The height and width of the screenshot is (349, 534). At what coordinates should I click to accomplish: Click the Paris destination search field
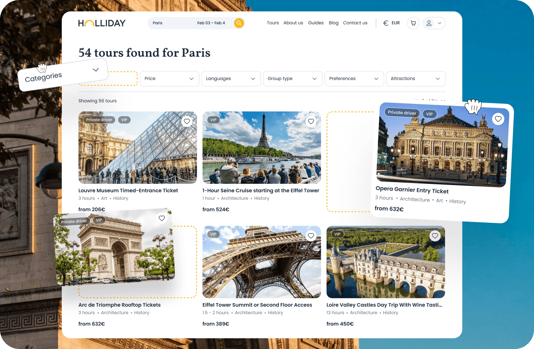point(170,23)
